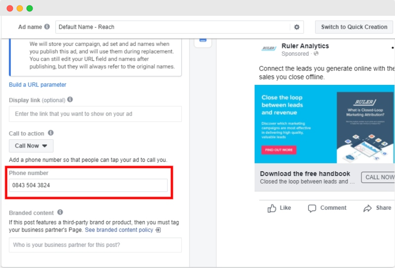The image size is (395, 268).
Task: Click the external link icon after branded content policy
Action: coord(158,230)
